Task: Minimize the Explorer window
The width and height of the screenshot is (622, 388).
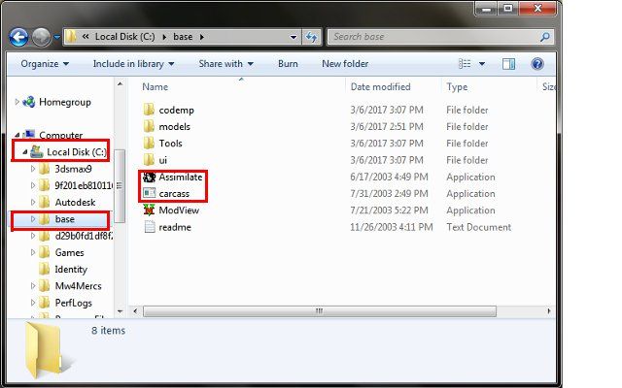Action: (486, 9)
